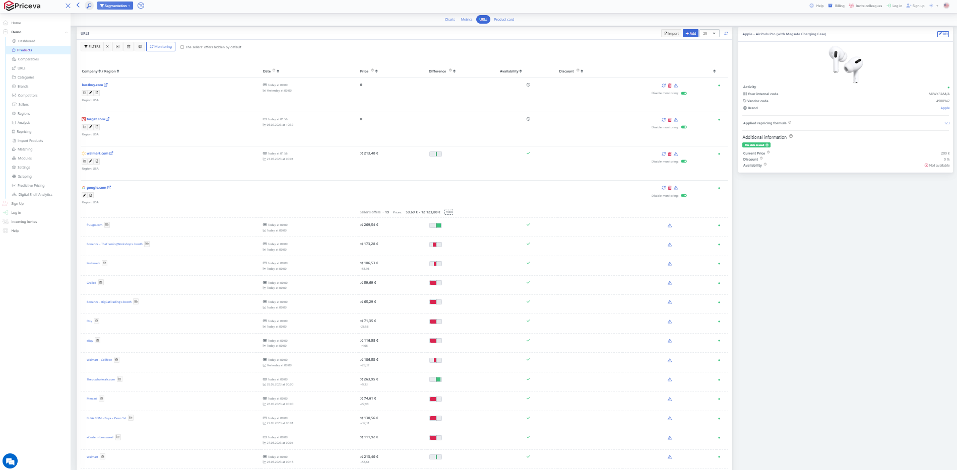The height and width of the screenshot is (470, 957).
Task: Click the trash icon in the toolbar
Action: pyautogui.click(x=130, y=46)
